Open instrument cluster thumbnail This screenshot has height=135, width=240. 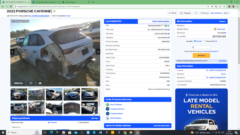72,107
